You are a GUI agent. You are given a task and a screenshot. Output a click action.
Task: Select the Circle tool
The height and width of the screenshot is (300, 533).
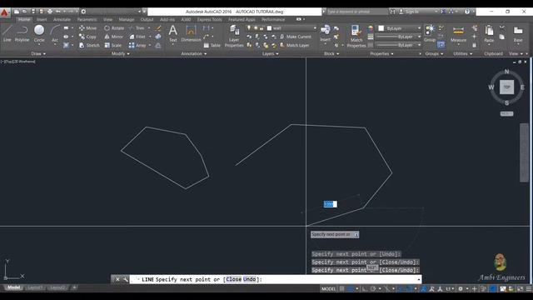39,33
